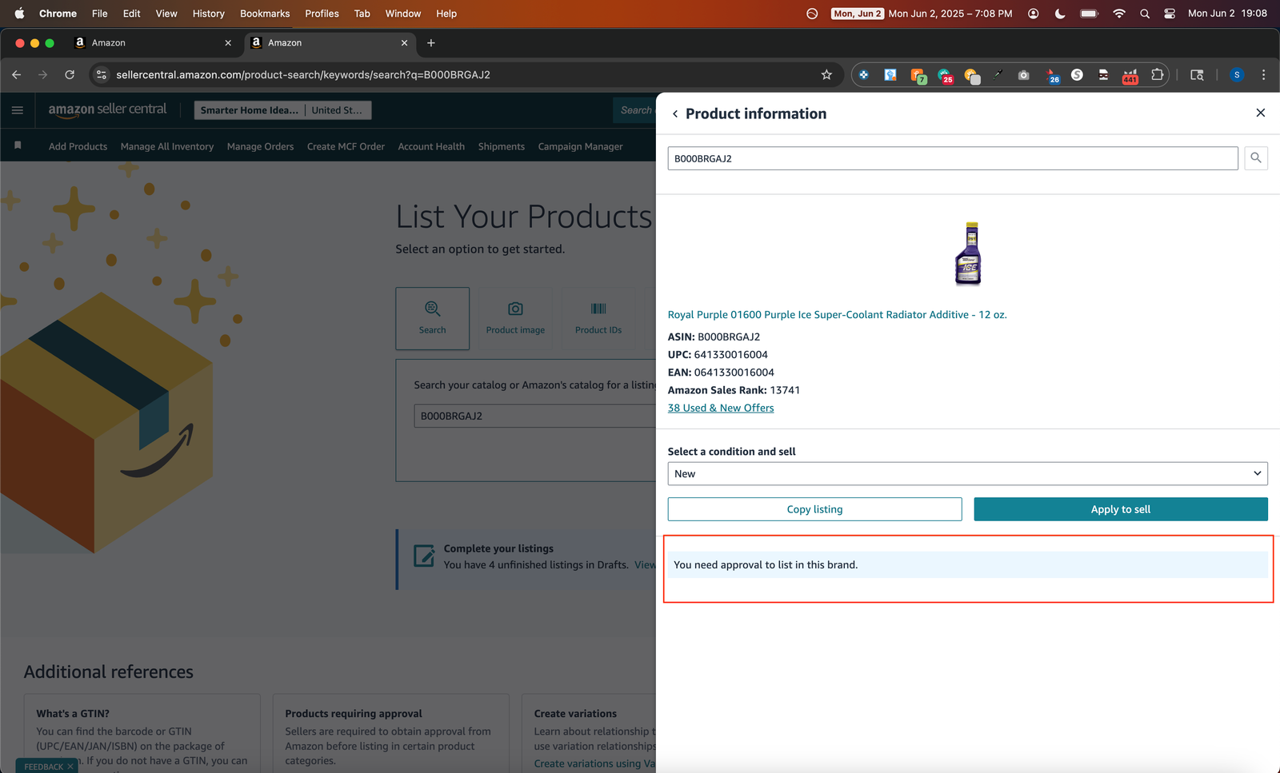Image resolution: width=1280 pixels, height=773 pixels.
Task: Open Chrome three-dot menu
Action: coord(1263,74)
